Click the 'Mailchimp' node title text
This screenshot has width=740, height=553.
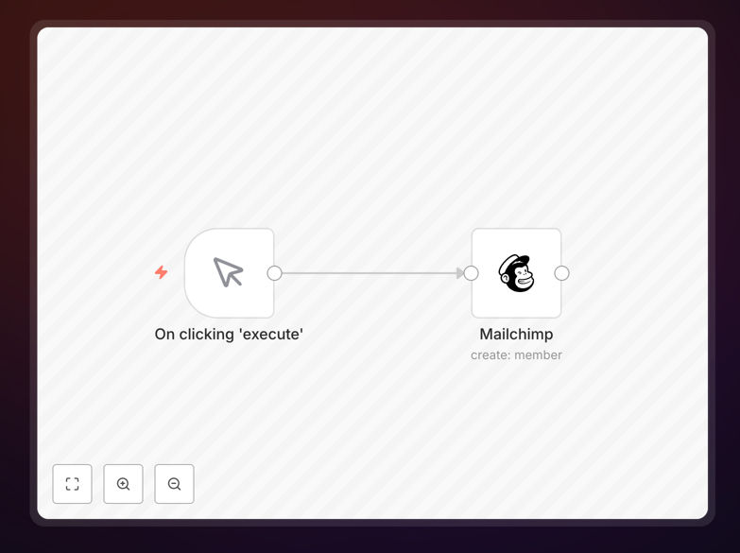516,334
